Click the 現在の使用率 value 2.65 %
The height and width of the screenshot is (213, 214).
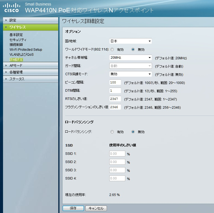click(x=114, y=195)
